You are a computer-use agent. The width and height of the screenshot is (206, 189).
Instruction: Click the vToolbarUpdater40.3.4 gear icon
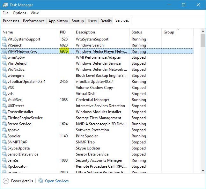tap(4, 81)
